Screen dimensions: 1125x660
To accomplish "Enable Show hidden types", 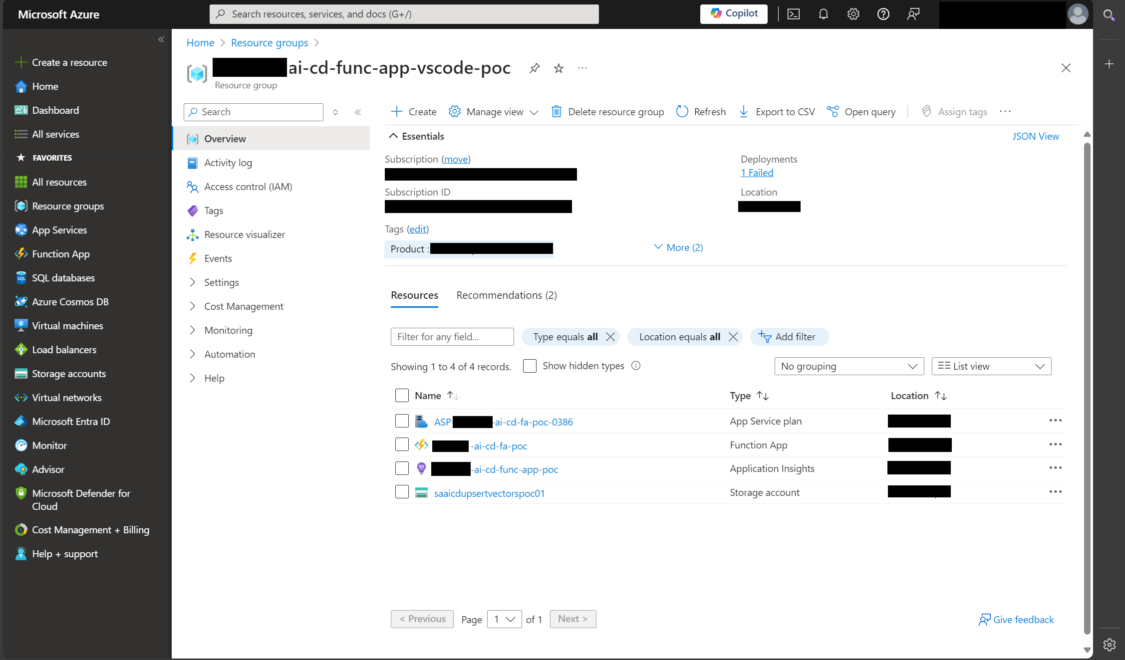I will 530,366.
